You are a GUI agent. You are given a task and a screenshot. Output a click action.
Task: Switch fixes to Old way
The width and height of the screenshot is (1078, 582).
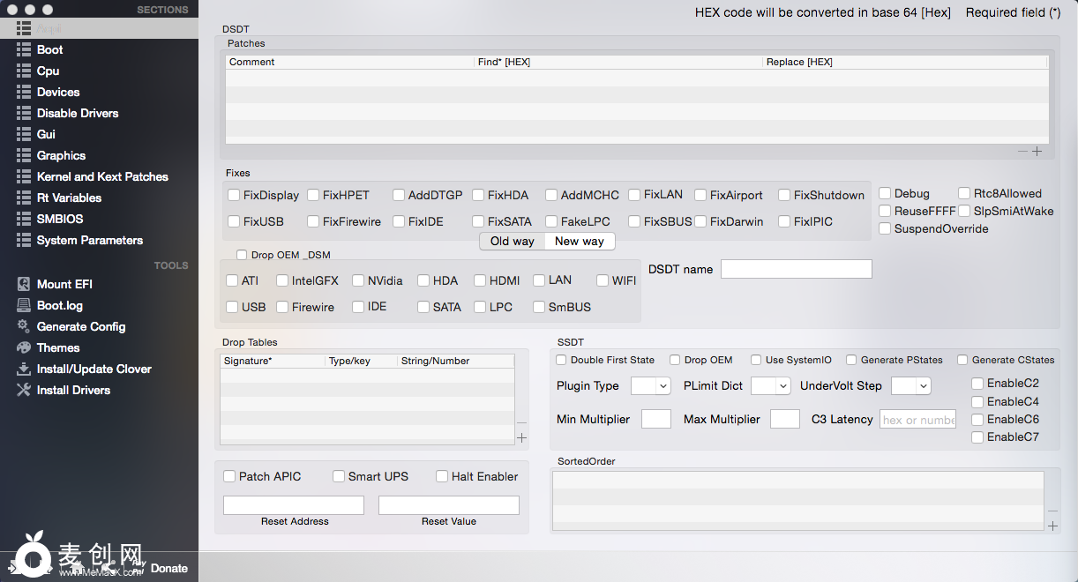click(512, 241)
